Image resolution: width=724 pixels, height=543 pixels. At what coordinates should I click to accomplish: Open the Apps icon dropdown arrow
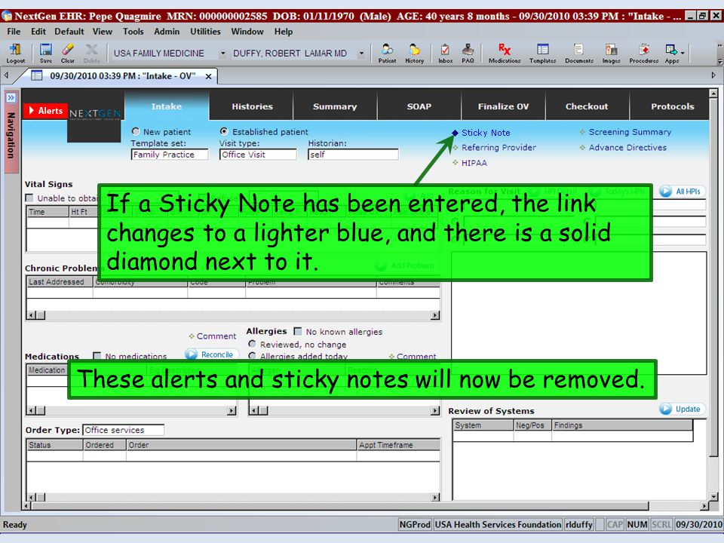683,54
